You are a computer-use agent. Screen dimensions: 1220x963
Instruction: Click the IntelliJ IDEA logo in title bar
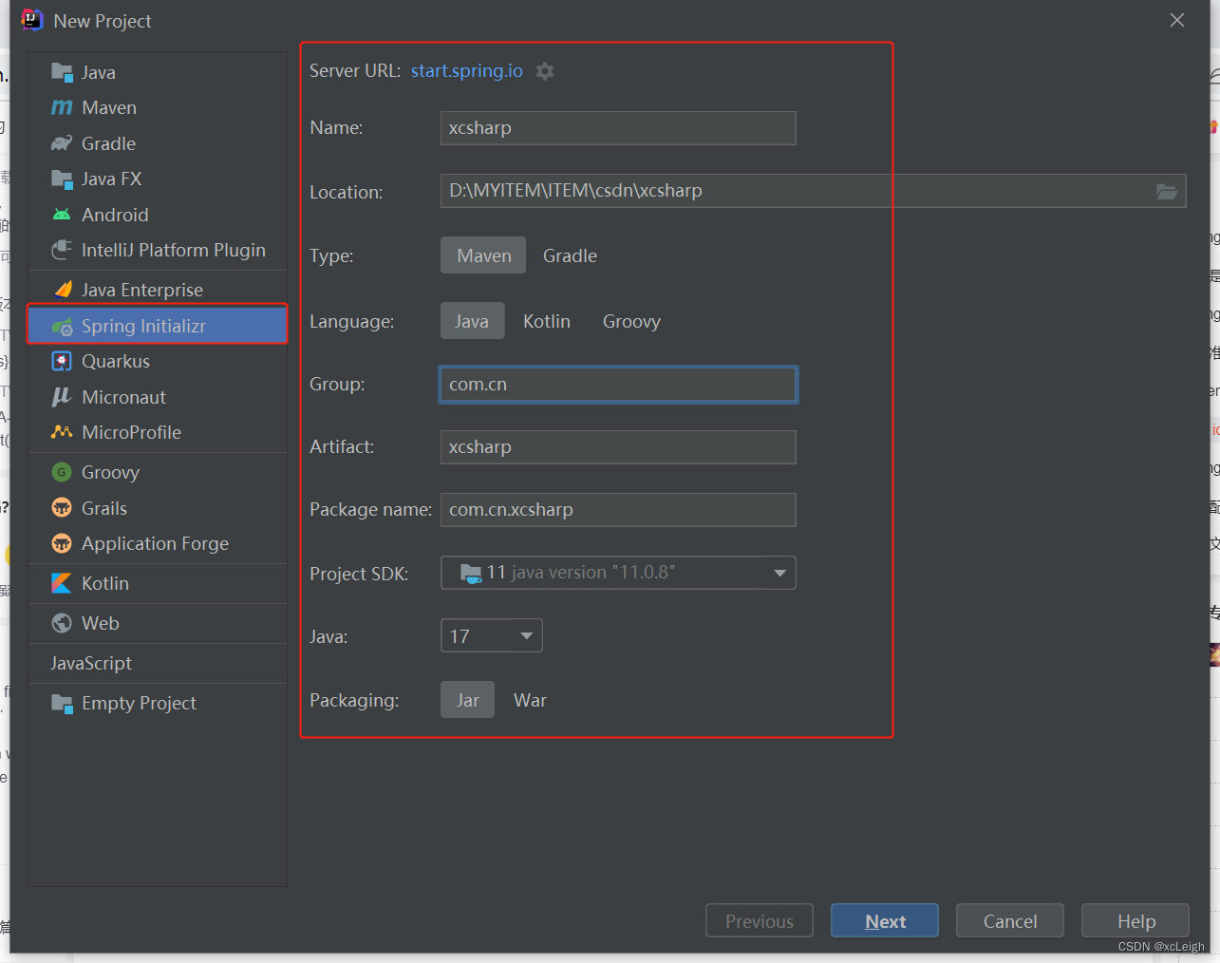tap(32, 20)
